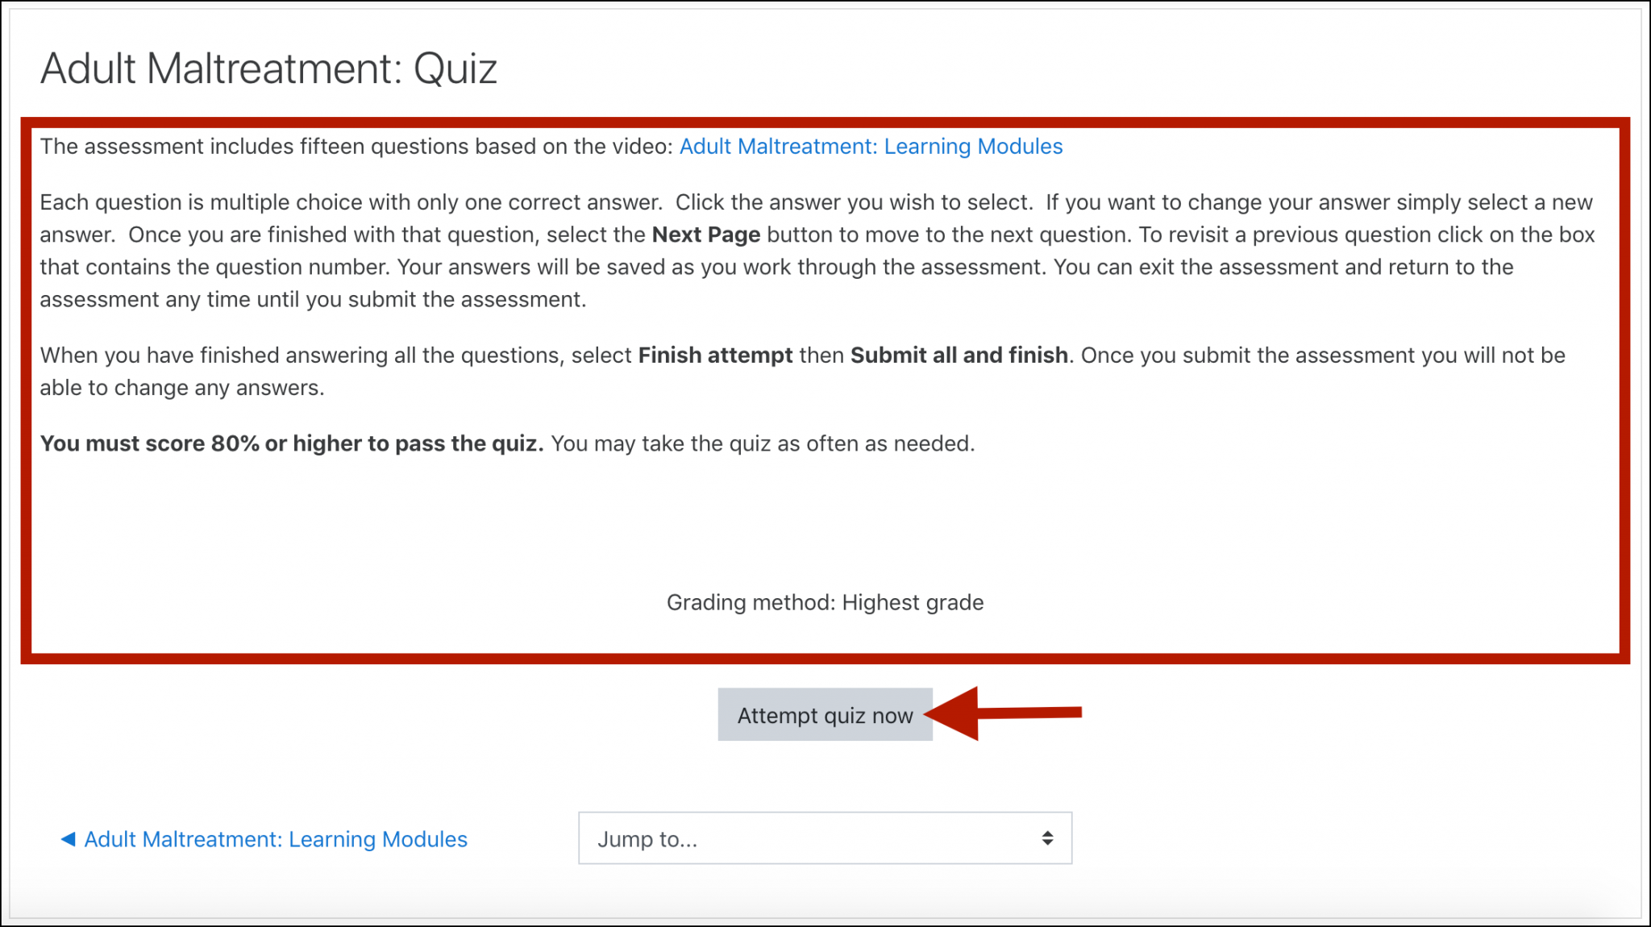Return to Adult Maltreatment: Learning Modules page
Screen dimensions: 1651x927
(275, 839)
